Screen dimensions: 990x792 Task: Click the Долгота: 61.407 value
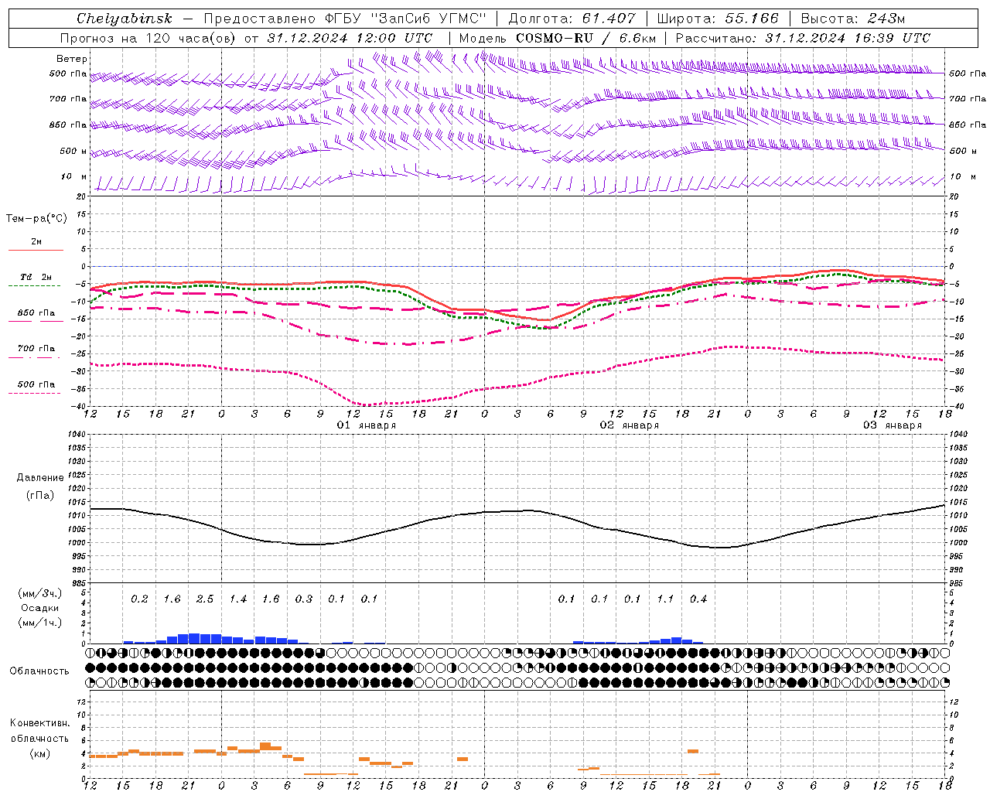click(x=572, y=19)
